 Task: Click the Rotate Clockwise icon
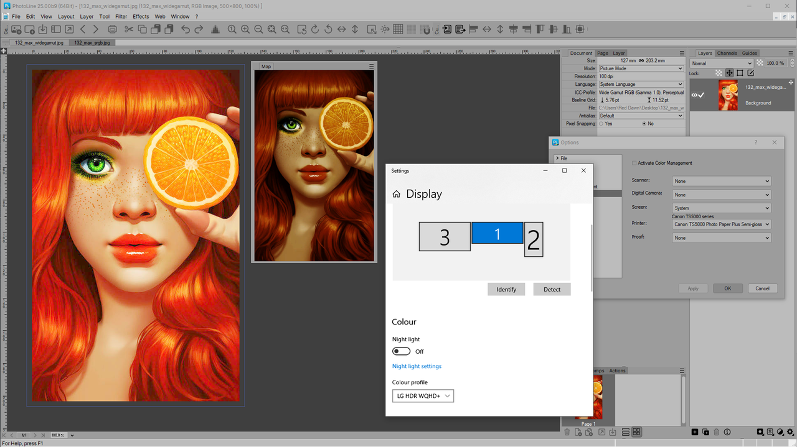315,29
